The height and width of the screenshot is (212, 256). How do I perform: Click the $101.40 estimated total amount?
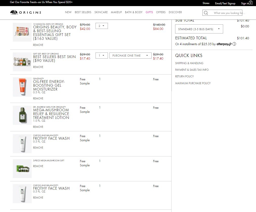point(243,38)
